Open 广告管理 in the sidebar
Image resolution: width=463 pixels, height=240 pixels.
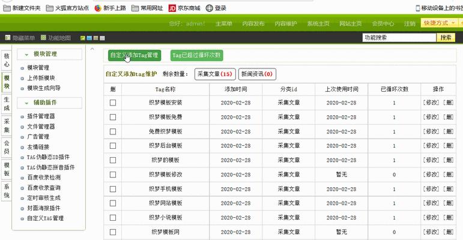pyautogui.click(x=38, y=137)
